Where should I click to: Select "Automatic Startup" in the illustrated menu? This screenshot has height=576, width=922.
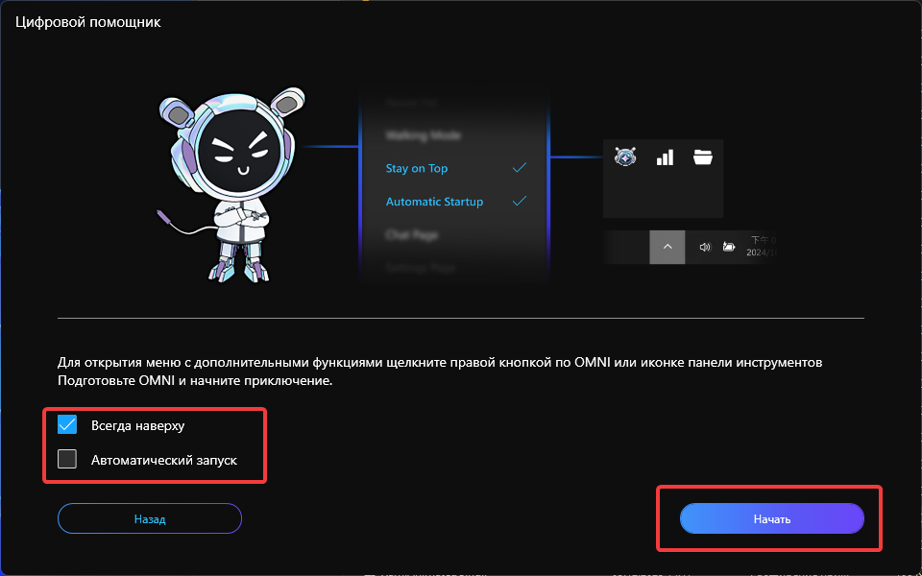point(434,203)
